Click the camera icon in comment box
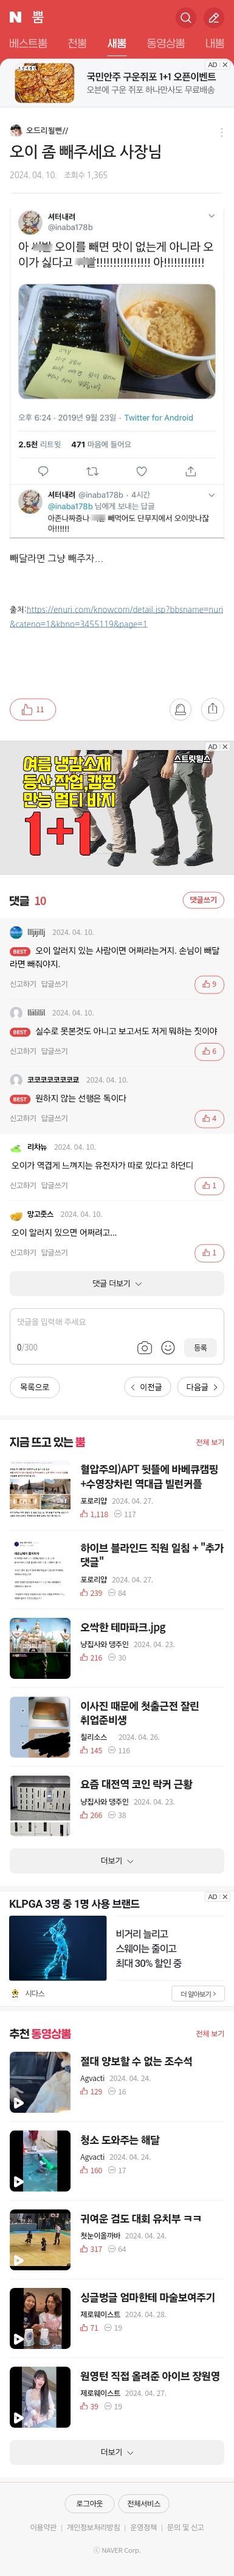This screenshot has height=2576, width=234. click(x=145, y=1348)
